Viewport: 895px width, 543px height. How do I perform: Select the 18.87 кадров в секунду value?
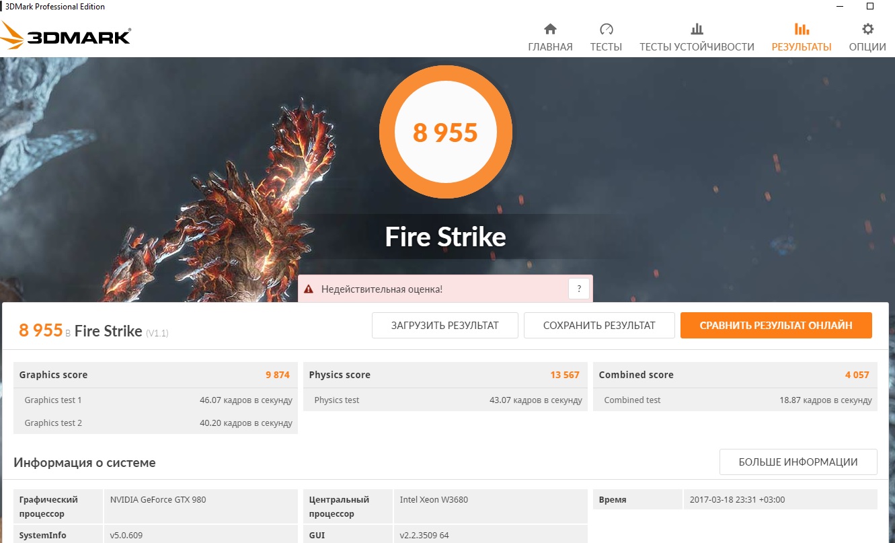pyautogui.click(x=826, y=400)
